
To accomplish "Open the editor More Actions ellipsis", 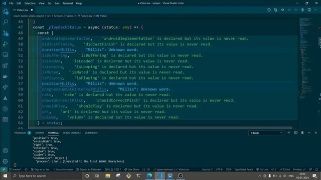I will (x=316, y=10).
